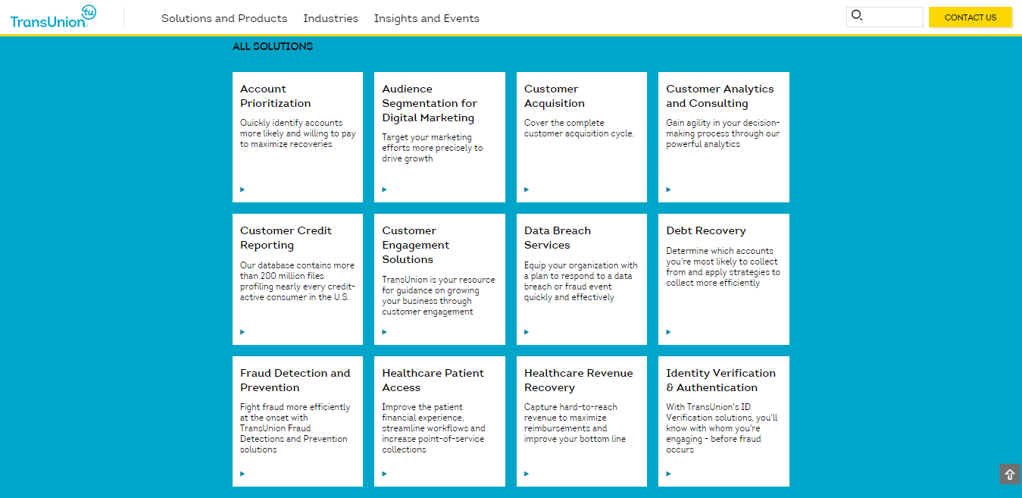Open the Industries menu
Viewport: 1022px width, 498px height.
(330, 18)
